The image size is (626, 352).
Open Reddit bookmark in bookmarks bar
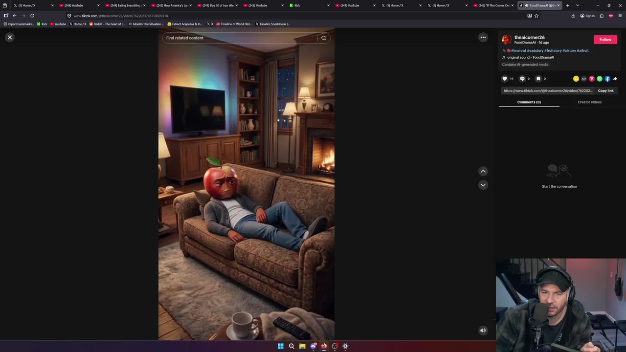(x=107, y=24)
